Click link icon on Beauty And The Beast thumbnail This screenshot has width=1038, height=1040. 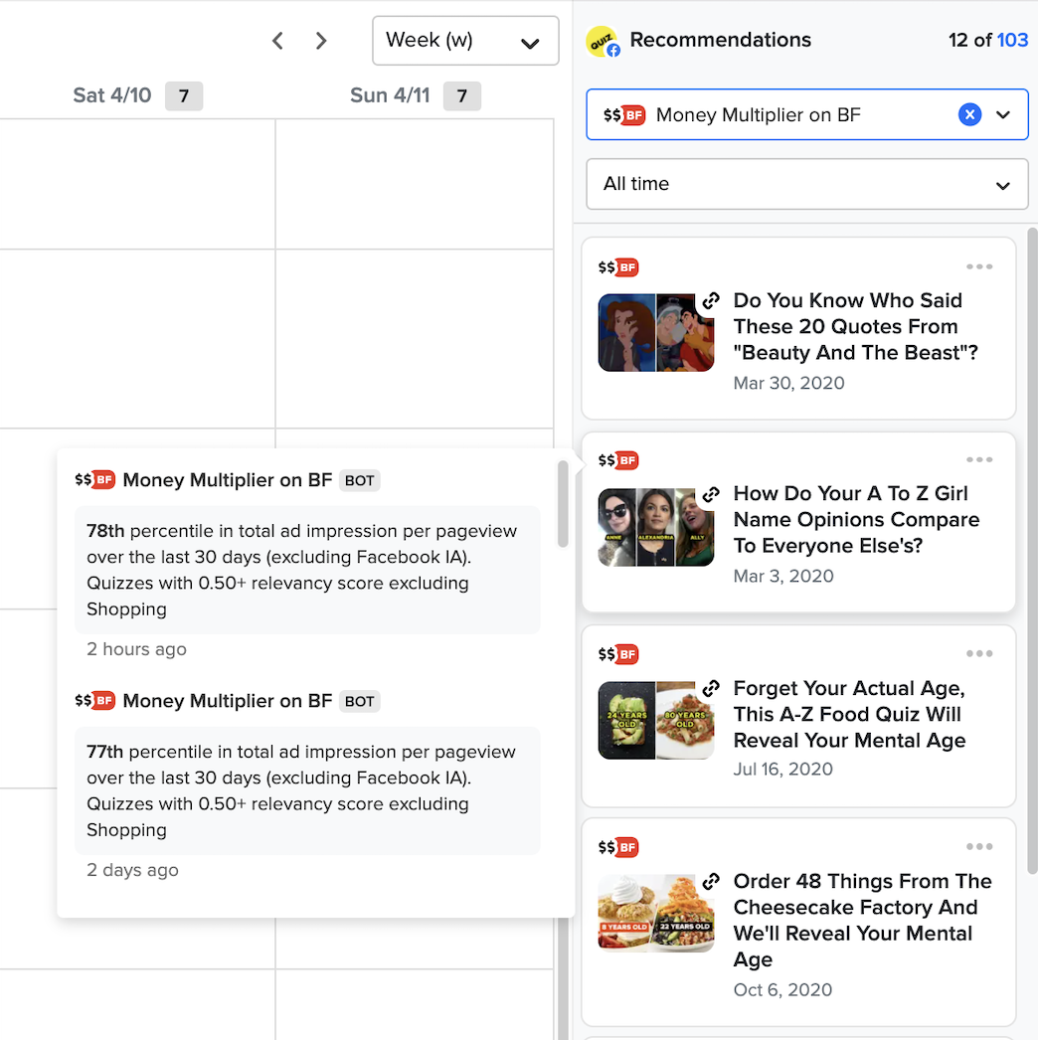710,301
